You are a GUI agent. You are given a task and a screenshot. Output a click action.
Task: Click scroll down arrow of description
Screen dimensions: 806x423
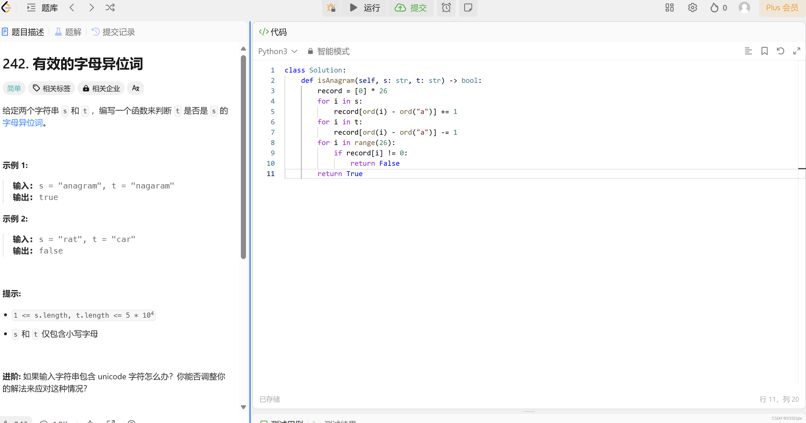click(x=243, y=407)
